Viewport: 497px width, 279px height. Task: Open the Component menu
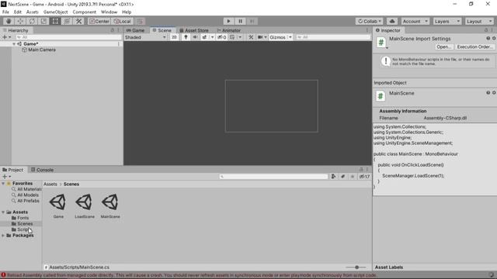tap(85, 12)
